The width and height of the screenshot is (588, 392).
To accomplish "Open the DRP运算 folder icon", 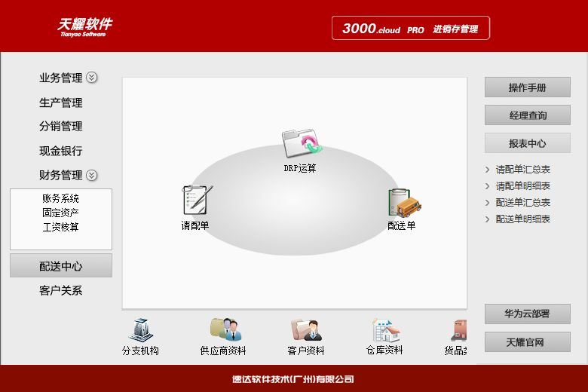I will coord(302,143).
